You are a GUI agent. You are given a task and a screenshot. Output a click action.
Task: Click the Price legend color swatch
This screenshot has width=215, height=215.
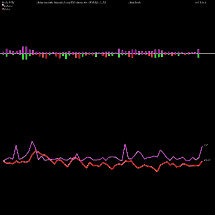(x=3, y=9)
